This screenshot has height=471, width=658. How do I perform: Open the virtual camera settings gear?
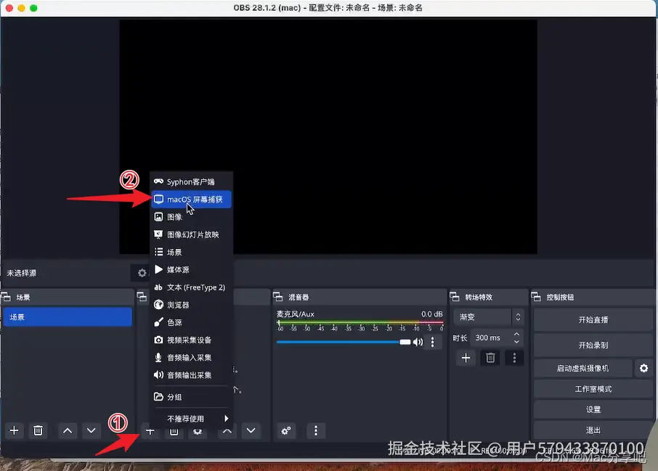tap(643, 368)
